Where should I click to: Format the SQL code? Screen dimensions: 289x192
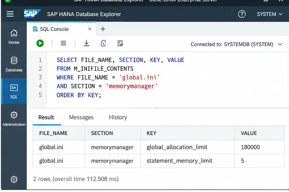tap(120, 43)
